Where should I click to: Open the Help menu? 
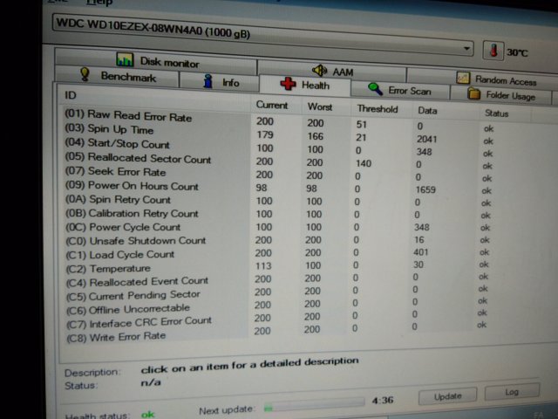(106, 3)
